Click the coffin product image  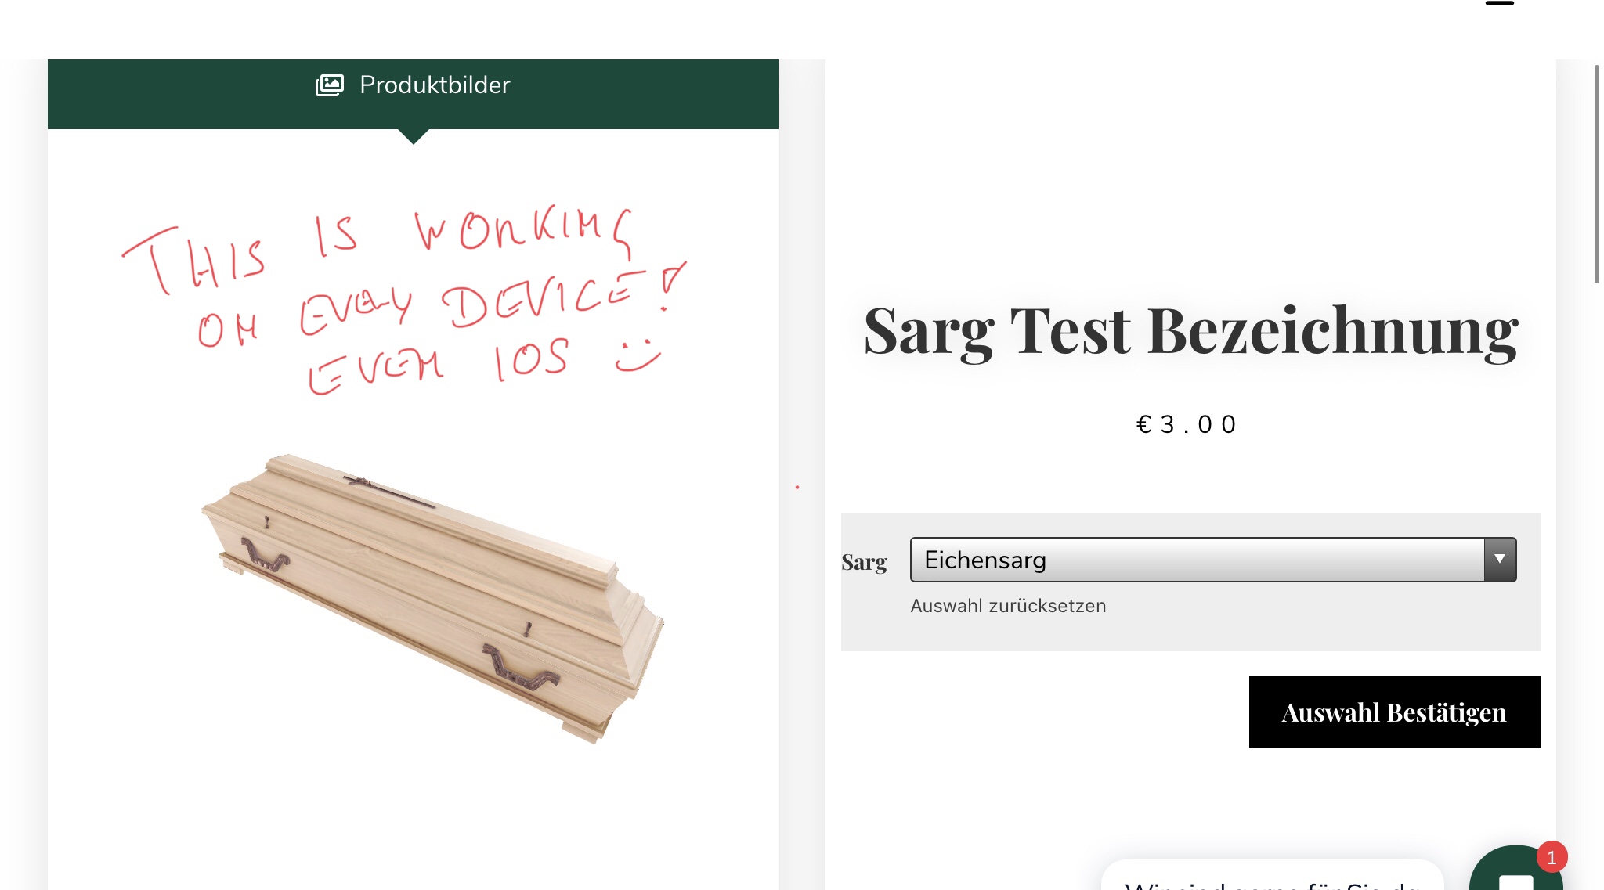coord(432,597)
